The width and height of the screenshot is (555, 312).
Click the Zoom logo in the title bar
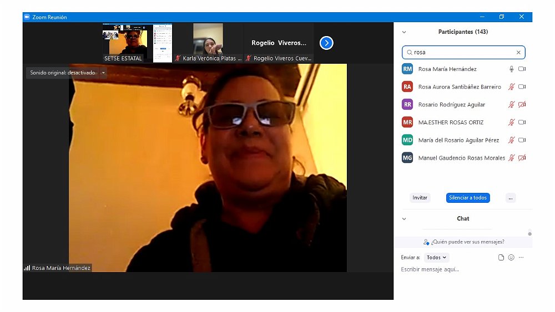(27, 17)
